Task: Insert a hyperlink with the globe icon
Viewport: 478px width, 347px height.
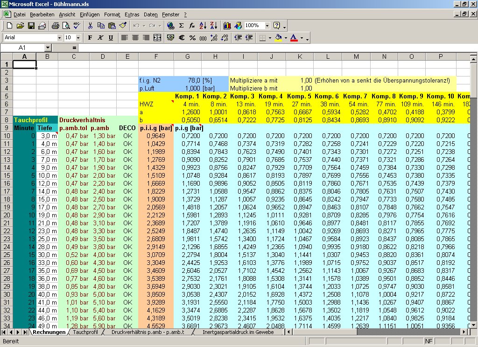Action: pyautogui.click(x=171, y=26)
